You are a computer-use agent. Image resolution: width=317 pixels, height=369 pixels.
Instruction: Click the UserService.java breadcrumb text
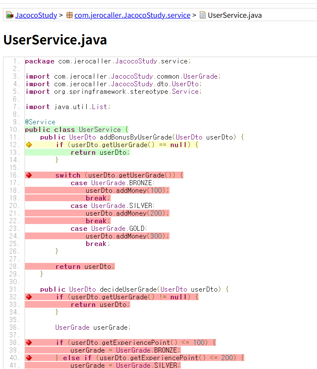pos(235,15)
